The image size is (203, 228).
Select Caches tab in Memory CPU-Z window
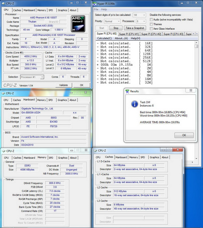click(17, 158)
